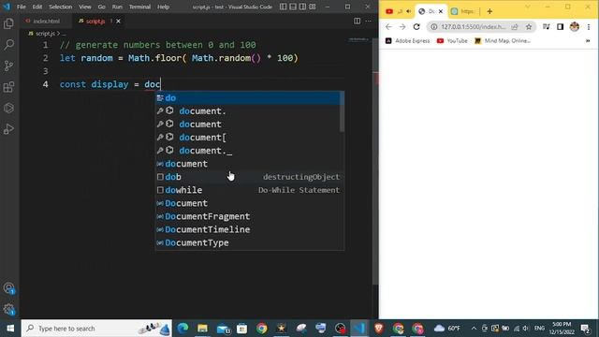Click the editor minimap preview
Viewport: 599px width, 337px height.
358,39
